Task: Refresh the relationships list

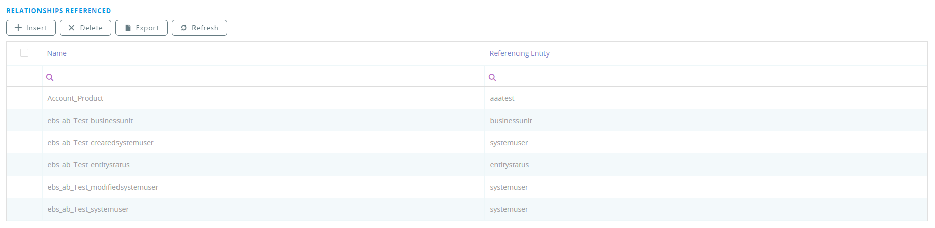Action: click(x=200, y=28)
